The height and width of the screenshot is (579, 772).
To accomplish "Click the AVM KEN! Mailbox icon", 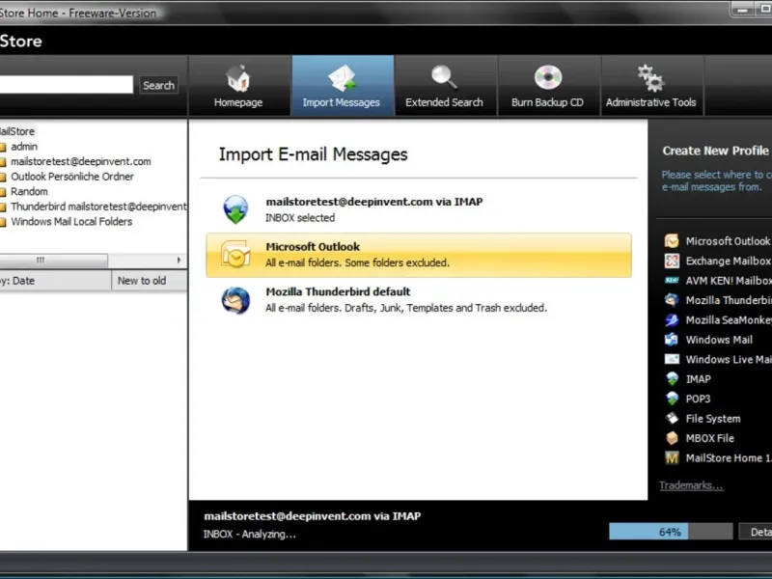I will [672, 280].
